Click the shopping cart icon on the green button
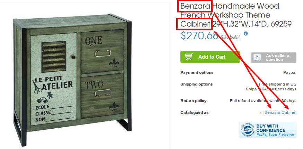This screenshot has height=149, width=303. click(189, 57)
